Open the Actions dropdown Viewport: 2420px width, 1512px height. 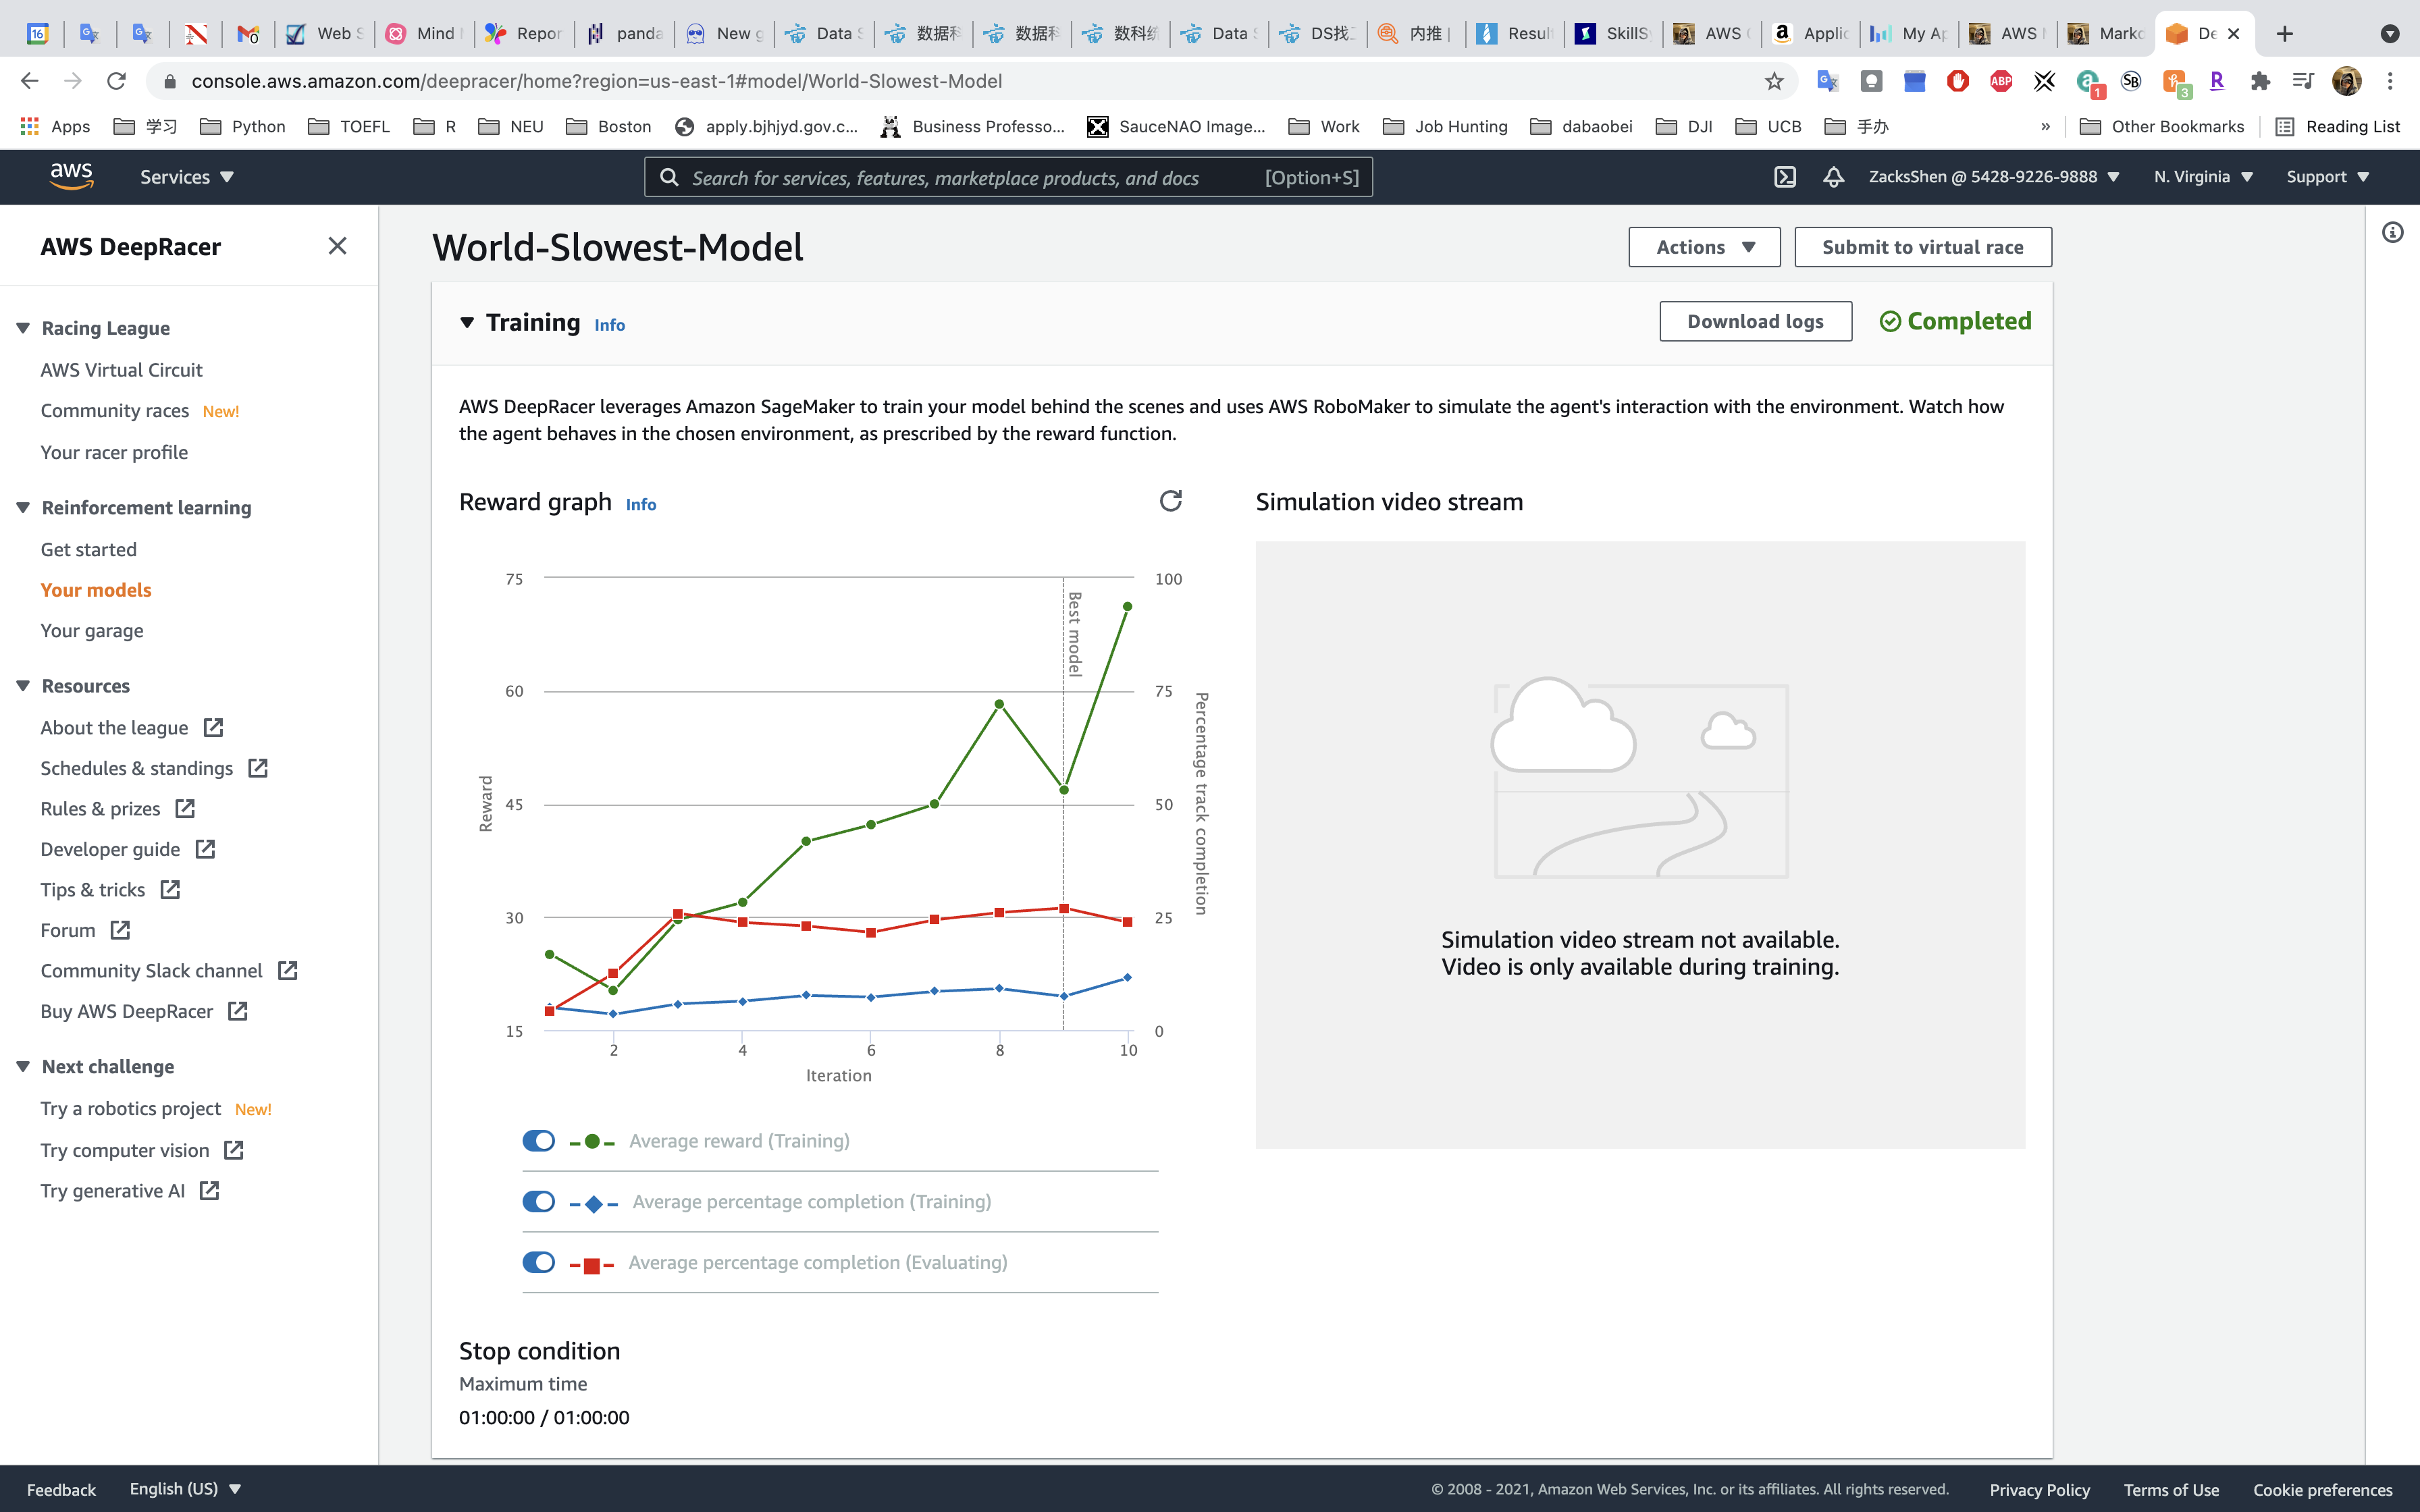pyautogui.click(x=1704, y=247)
